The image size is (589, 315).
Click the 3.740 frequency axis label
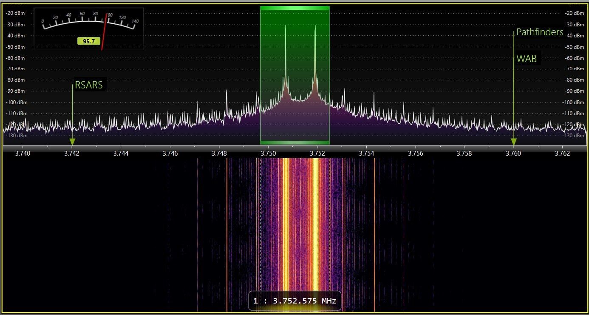(23, 153)
